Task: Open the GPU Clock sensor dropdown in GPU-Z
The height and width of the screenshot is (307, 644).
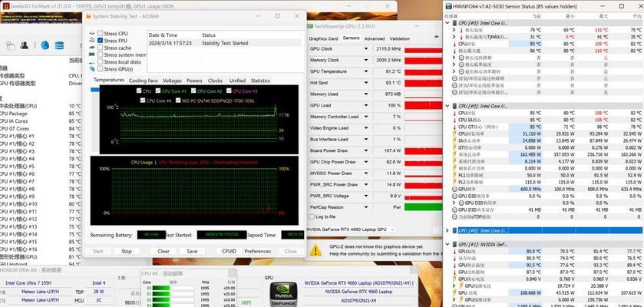Action: (x=366, y=49)
